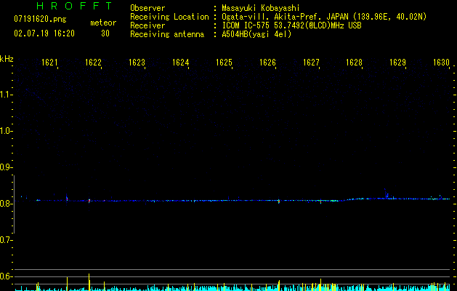Click the Observer label
457x291 pixels.
click(x=147, y=8)
